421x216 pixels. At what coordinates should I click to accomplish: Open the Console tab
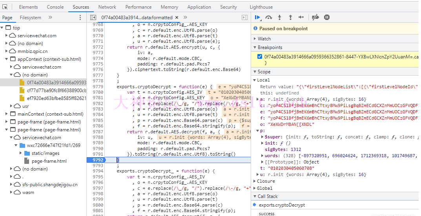pyautogui.click(x=55, y=7)
